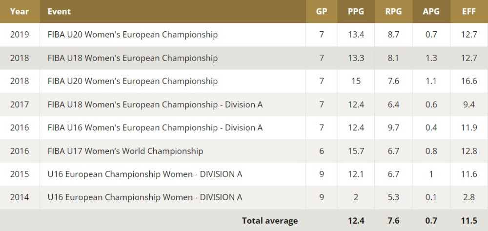Click the Event column header
This screenshot has height=231, width=488.
click(x=59, y=11)
